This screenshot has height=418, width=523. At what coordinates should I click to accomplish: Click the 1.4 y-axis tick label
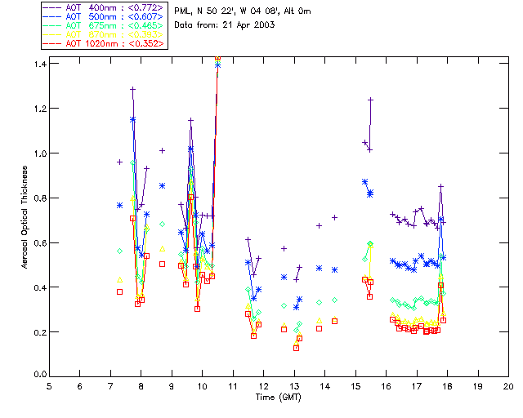point(40,64)
